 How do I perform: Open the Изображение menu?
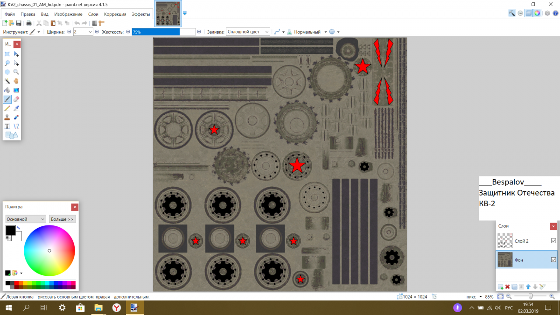click(x=68, y=14)
